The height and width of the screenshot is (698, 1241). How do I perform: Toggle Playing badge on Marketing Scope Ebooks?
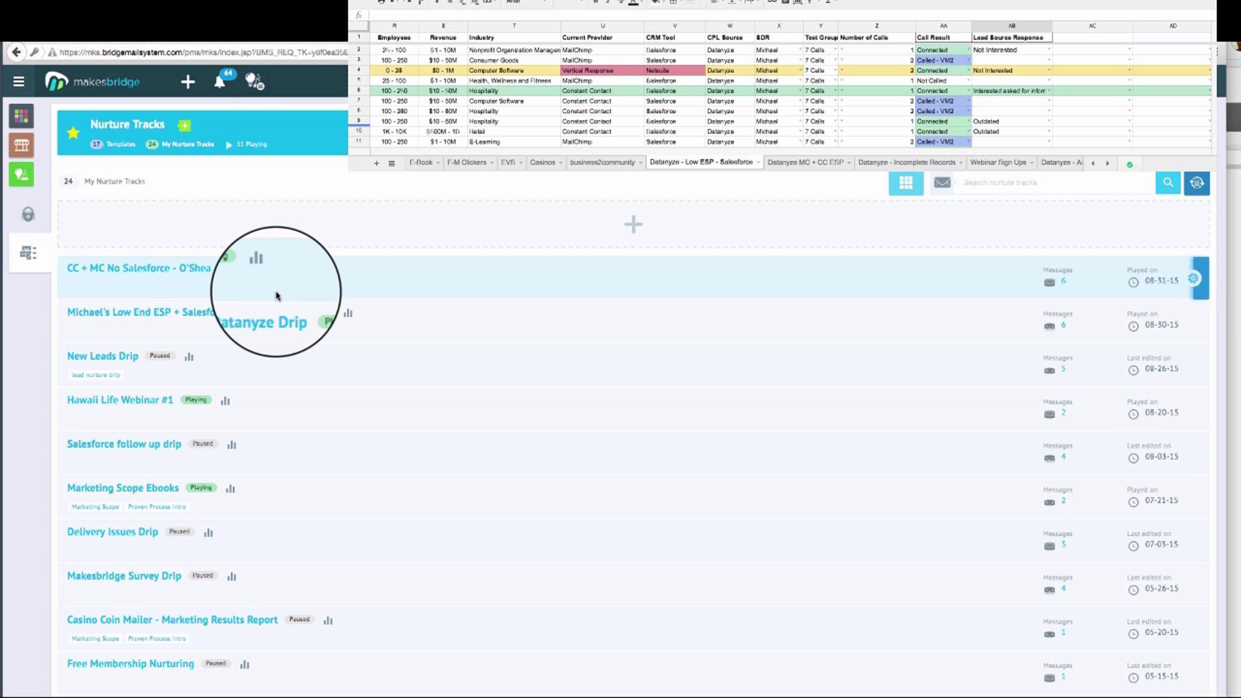(x=201, y=488)
